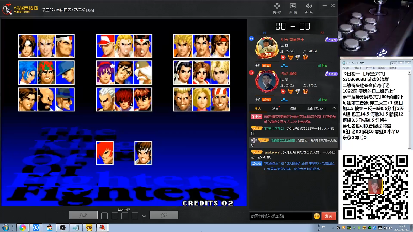Image resolution: width=413 pixels, height=232 pixels.
Task: Click the blue announcement link about room 78
Action: (299, 166)
